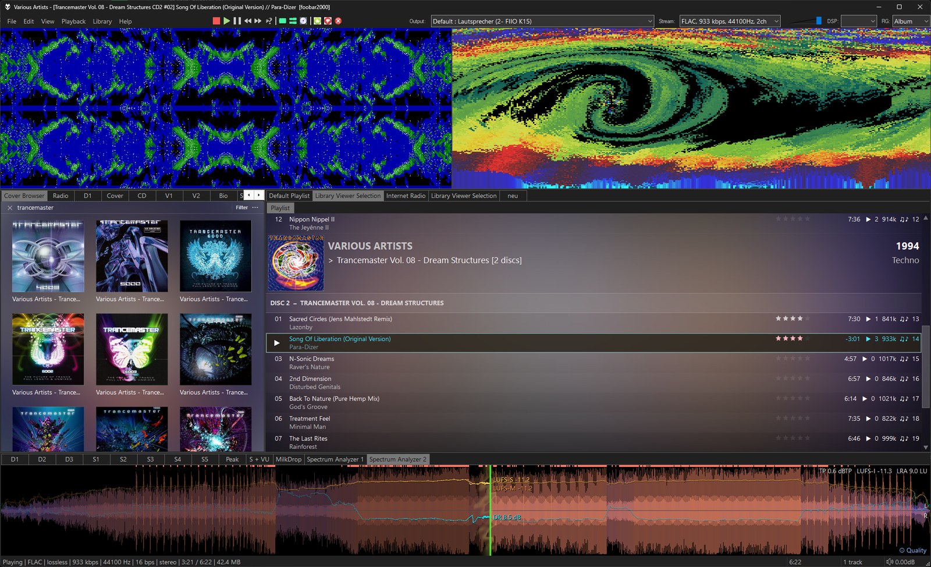Skip to the next track
Viewport: 931px width, 567px height.
click(258, 21)
